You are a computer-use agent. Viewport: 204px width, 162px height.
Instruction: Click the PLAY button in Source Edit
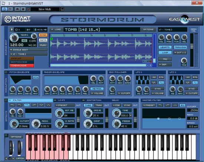pyautogui.click(x=43, y=45)
